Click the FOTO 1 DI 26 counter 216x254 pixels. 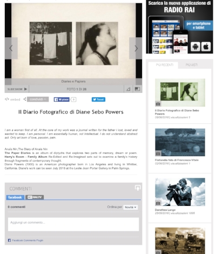click(77, 89)
